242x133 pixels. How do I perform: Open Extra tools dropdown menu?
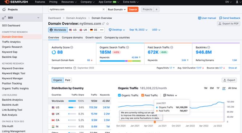131,2
